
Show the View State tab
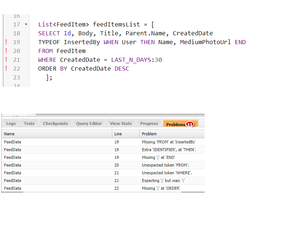[121, 124]
